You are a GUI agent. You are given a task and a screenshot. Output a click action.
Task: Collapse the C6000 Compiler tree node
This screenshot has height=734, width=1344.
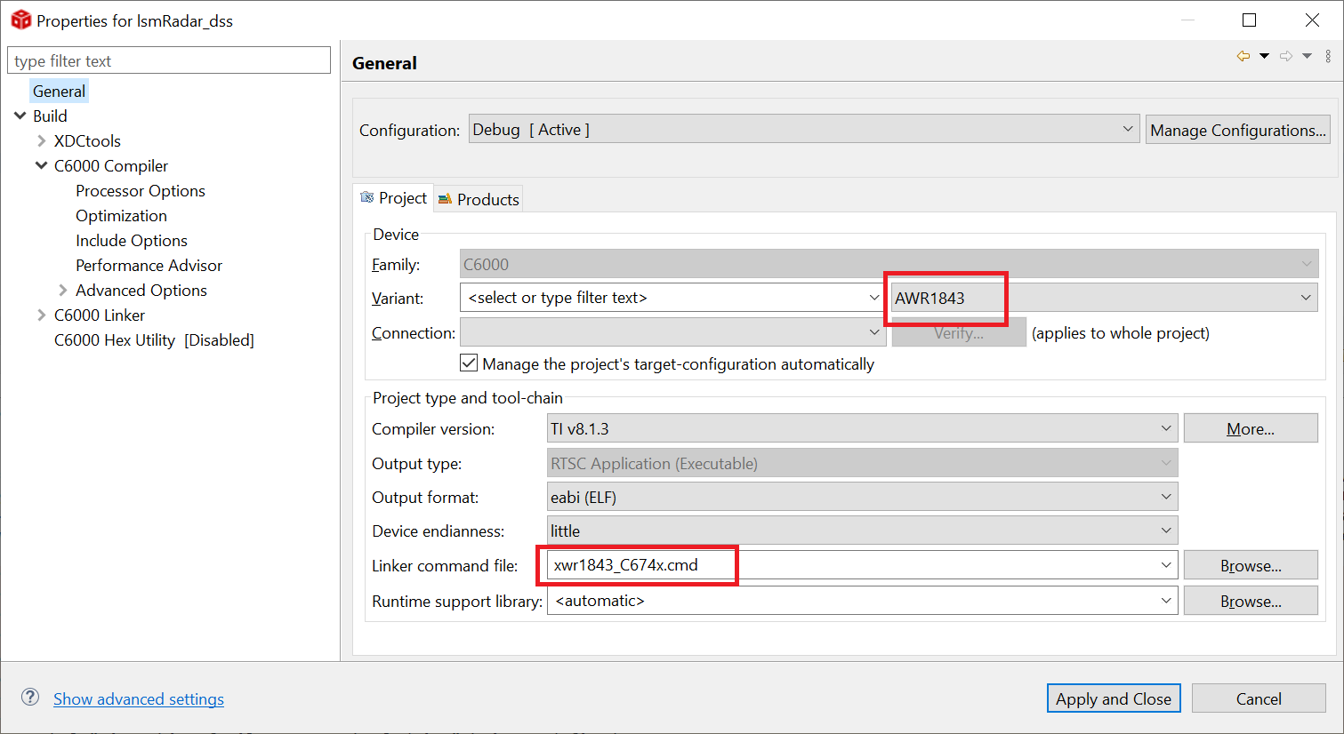point(41,165)
